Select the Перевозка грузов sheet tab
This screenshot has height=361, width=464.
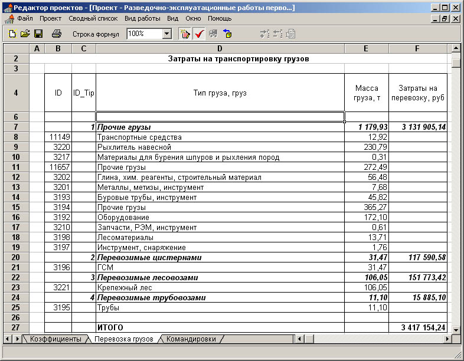(x=124, y=339)
